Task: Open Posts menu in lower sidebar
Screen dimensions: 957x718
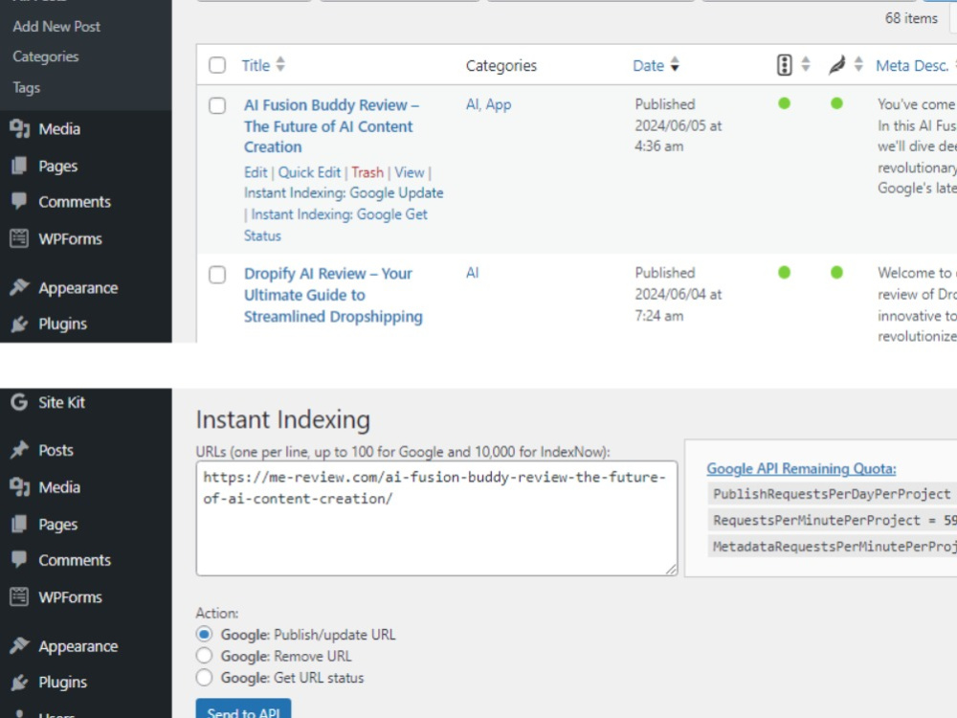Action: 56,451
